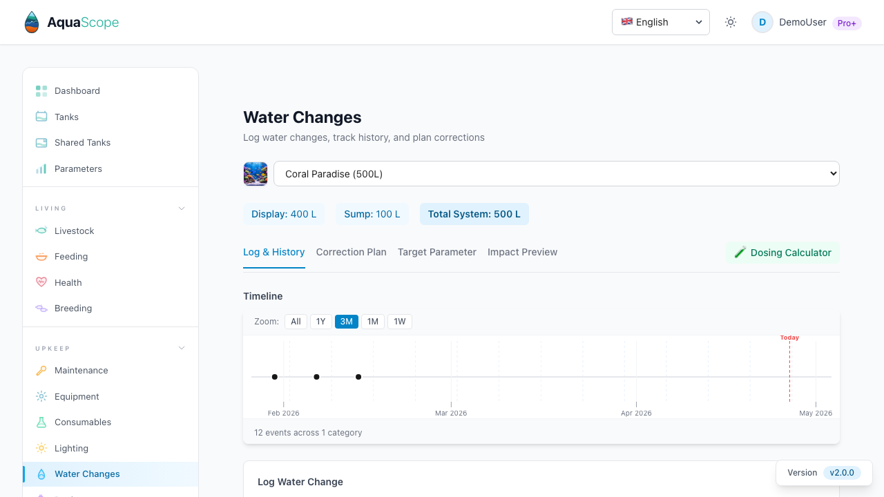Open the language selector dropdown
Viewport: 884px width, 497px height.
click(x=660, y=21)
